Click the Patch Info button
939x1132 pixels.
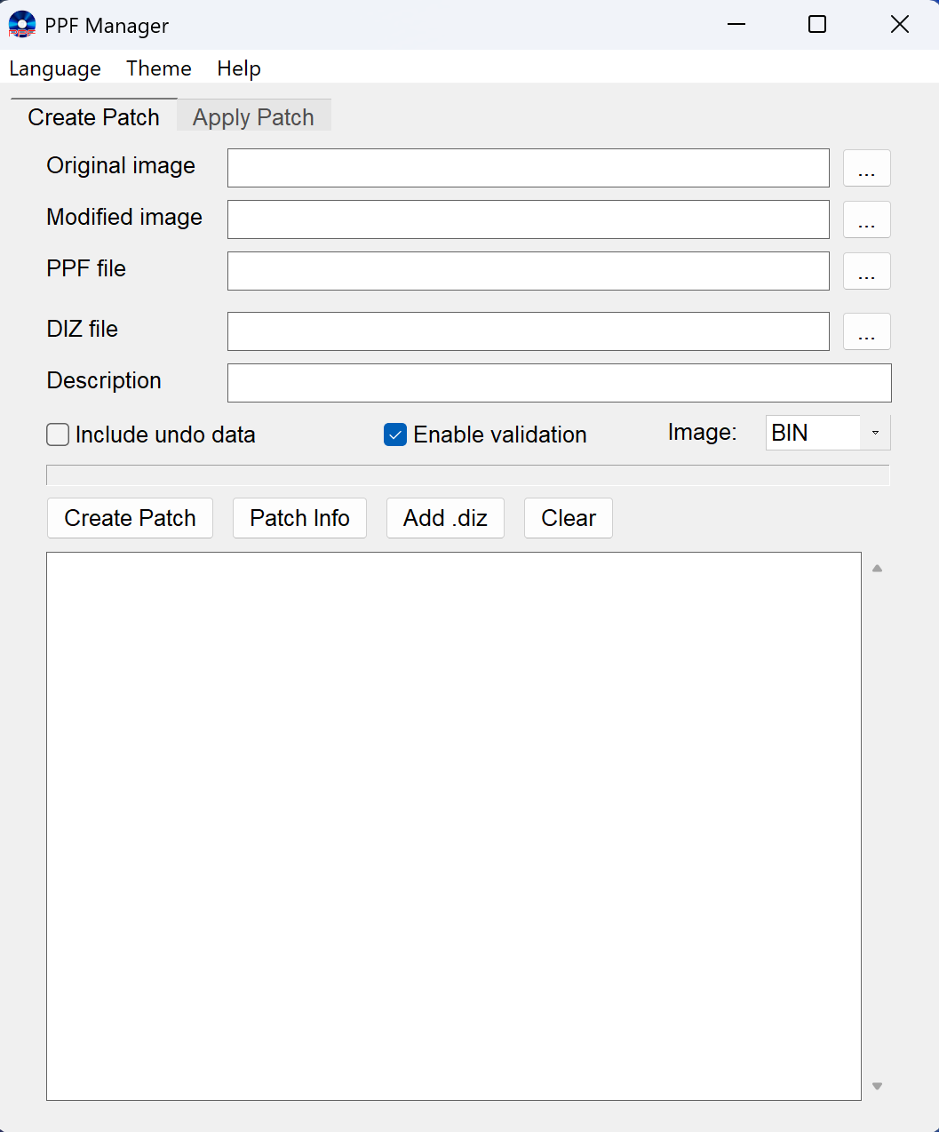point(299,518)
